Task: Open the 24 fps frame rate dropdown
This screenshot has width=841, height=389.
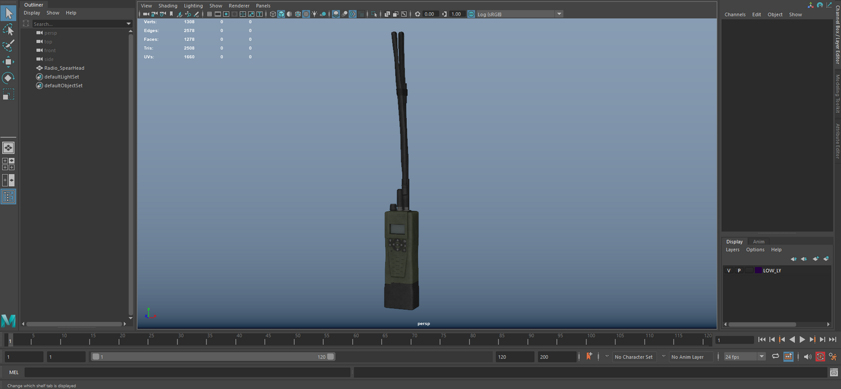Action: pyautogui.click(x=761, y=357)
